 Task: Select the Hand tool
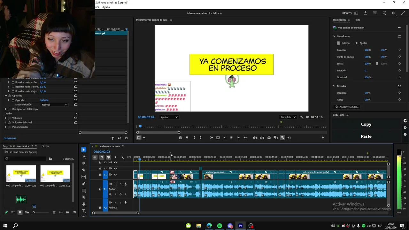tap(84, 204)
